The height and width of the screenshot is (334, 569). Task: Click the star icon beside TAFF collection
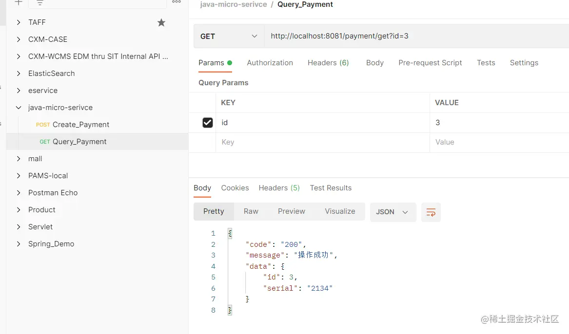[161, 22]
